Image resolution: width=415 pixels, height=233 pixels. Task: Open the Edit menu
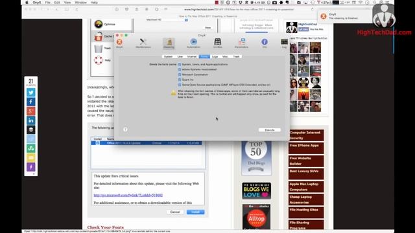pyautogui.click(x=57, y=3)
